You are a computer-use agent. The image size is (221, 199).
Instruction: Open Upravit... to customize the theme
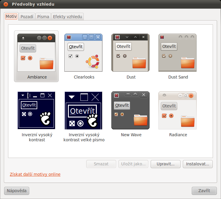(x=166, y=164)
